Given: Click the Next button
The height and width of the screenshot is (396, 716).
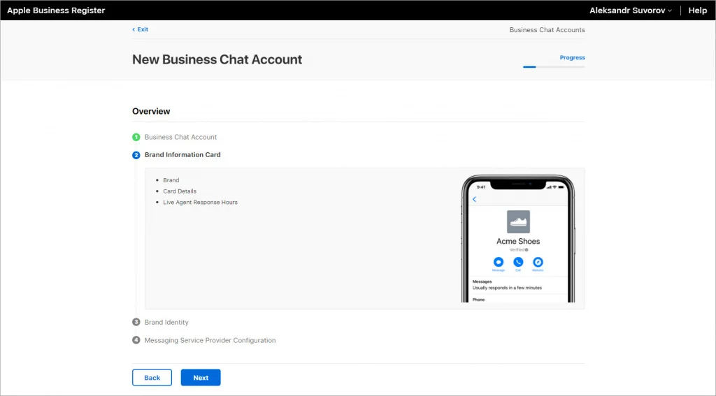Looking at the screenshot, I should tap(201, 377).
